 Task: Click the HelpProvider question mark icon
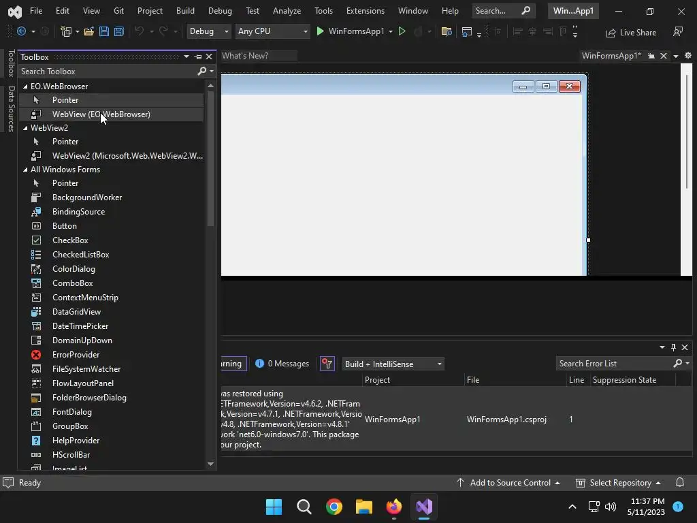pyautogui.click(x=36, y=441)
